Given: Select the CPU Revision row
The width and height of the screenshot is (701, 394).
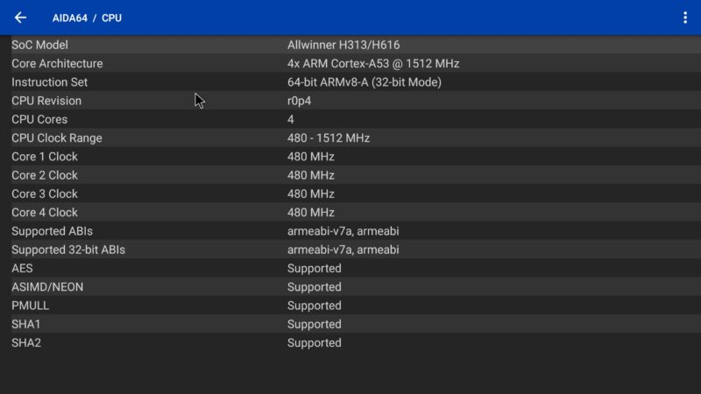Looking at the screenshot, I should (350, 101).
